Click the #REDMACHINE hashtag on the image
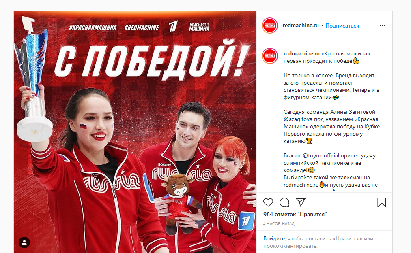 [x=142, y=27]
